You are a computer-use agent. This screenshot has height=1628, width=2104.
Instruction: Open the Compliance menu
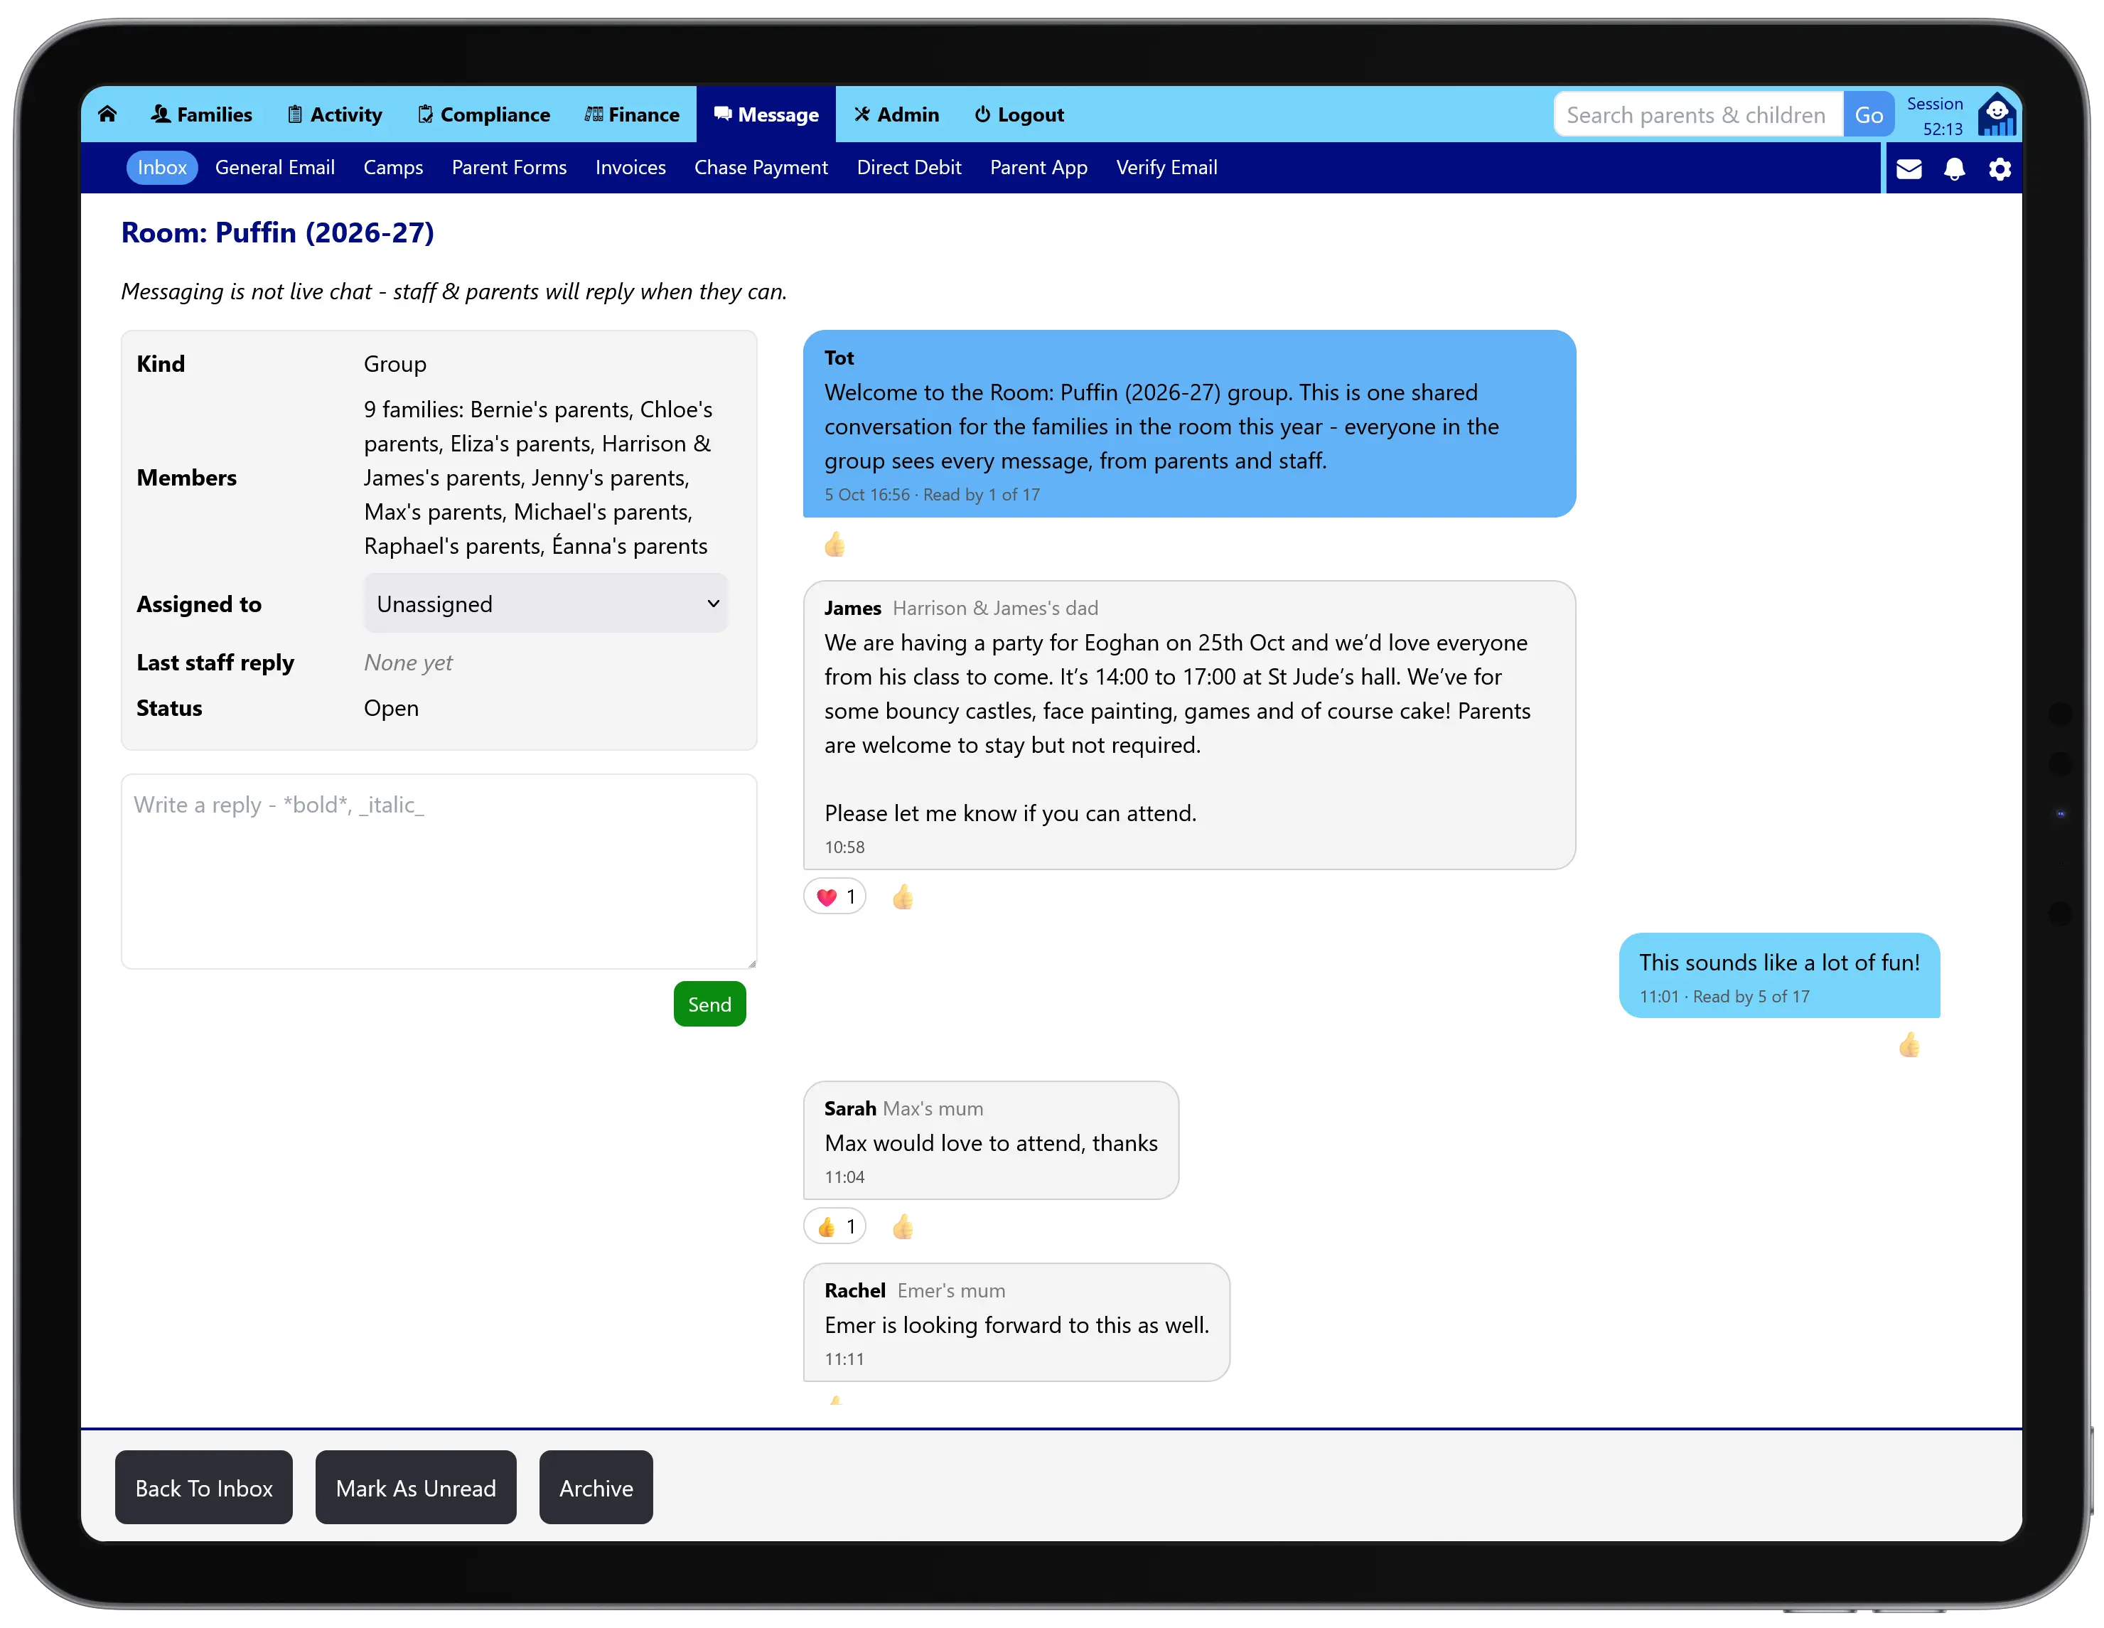483,114
